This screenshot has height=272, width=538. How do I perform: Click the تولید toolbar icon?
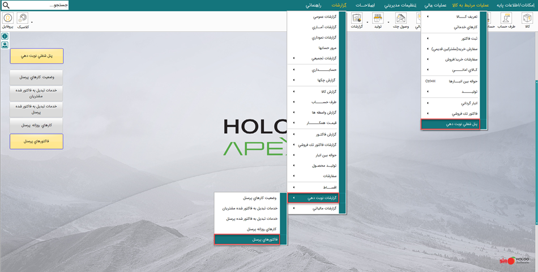[x=378, y=18]
